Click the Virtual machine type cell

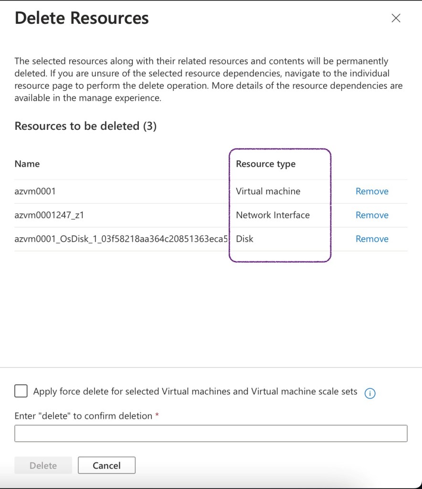(268, 191)
